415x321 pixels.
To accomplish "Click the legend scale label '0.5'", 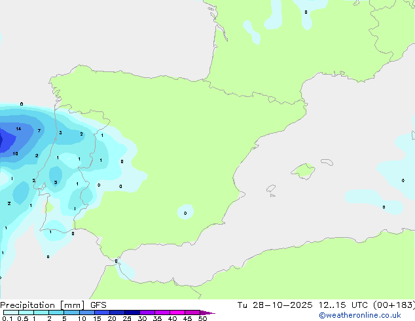I will click(x=23, y=318).
